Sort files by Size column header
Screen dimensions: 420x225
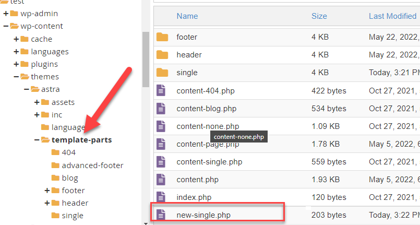click(319, 16)
